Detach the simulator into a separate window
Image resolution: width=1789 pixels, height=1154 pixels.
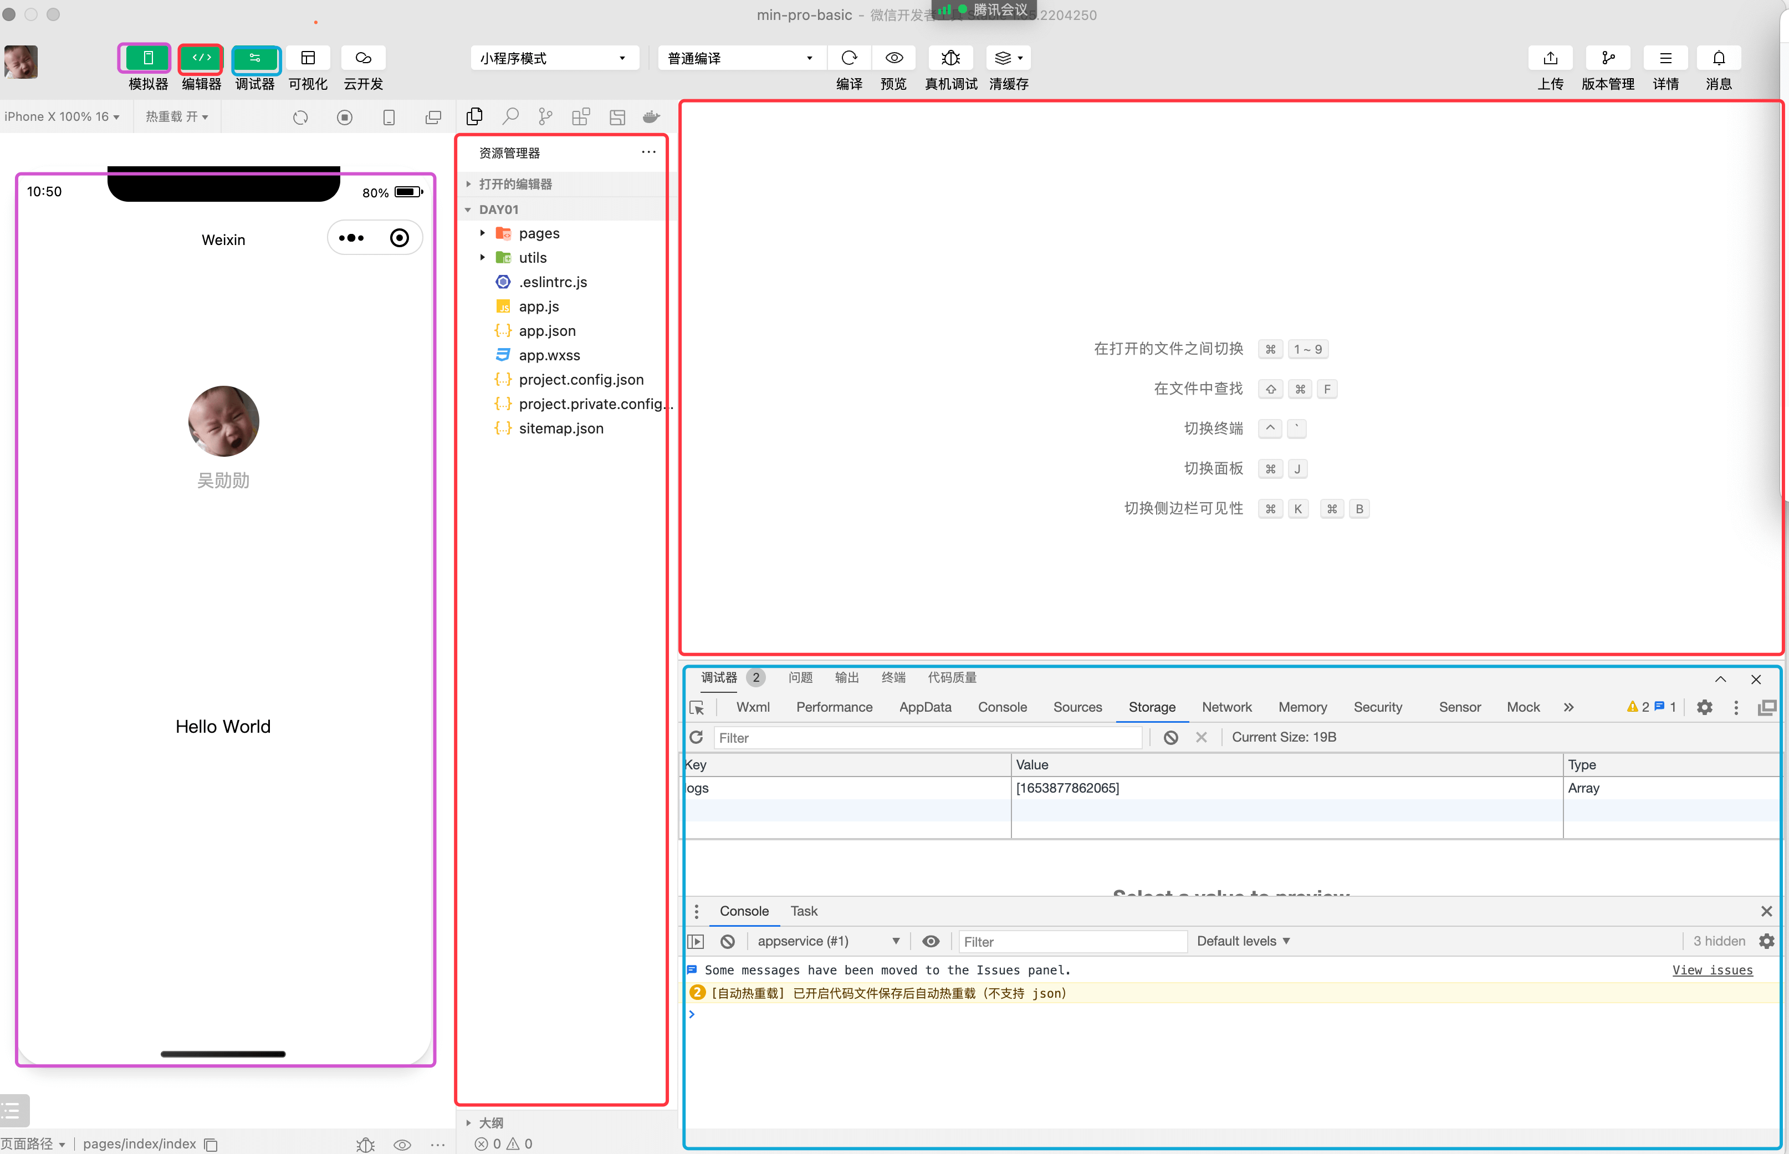pyautogui.click(x=433, y=118)
